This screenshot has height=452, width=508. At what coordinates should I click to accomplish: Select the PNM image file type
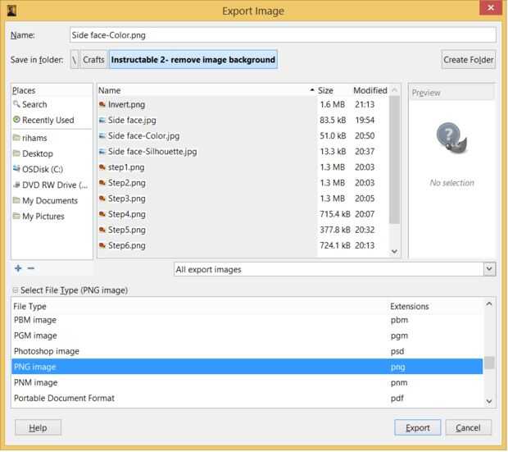[247, 382]
